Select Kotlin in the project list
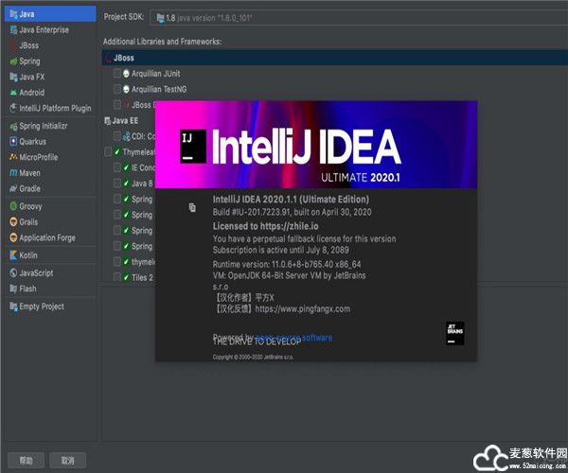 point(28,255)
